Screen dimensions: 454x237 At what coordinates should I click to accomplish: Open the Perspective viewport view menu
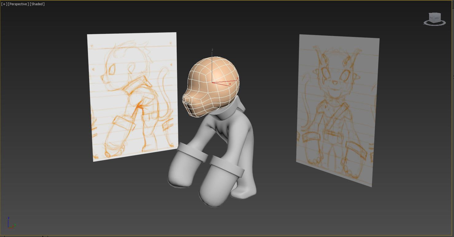click(x=18, y=4)
